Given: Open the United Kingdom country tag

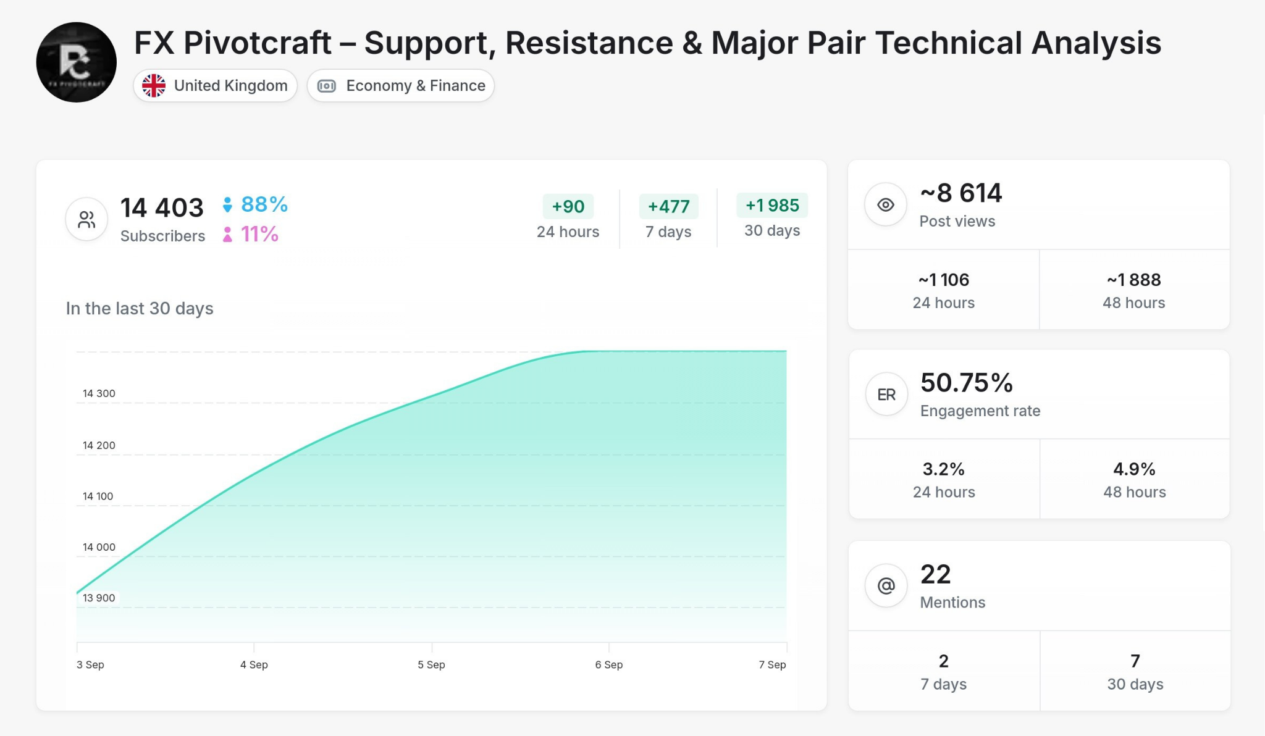Looking at the screenshot, I should tap(216, 86).
